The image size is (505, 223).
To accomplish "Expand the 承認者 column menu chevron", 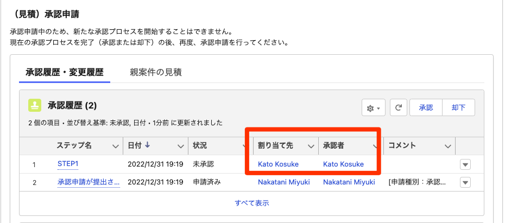I will pyautogui.click(x=376, y=146).
